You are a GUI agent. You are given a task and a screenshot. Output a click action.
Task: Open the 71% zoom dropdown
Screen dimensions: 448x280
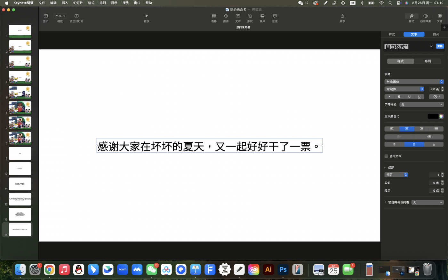point(60,16)
